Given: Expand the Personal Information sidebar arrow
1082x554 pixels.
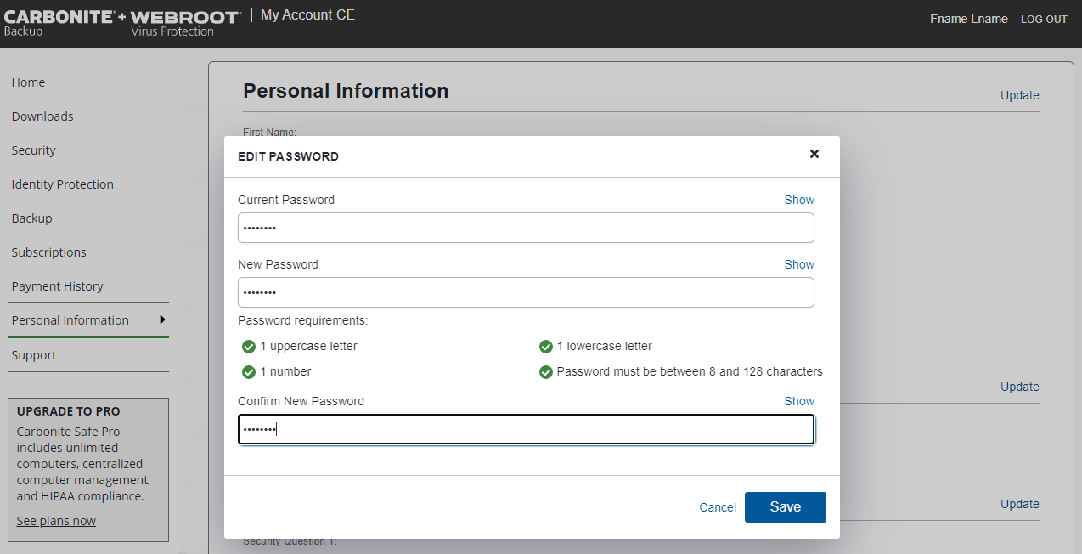Looking at the screenshot, I should click(161, 319).
